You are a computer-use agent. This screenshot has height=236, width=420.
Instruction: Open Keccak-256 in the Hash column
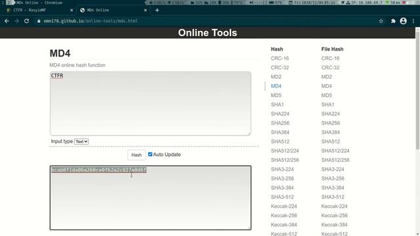(x=283, y=215)
